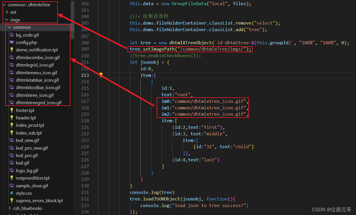
Task: Open the file demo_notification.tpl
Action: point(37,50)
